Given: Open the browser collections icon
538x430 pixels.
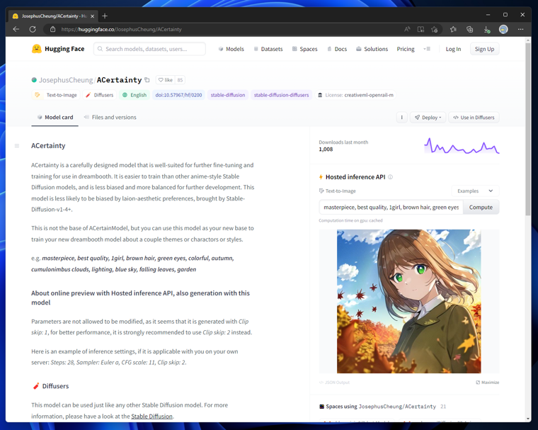Looking at the screenshot, I should (x=470, y=29).
